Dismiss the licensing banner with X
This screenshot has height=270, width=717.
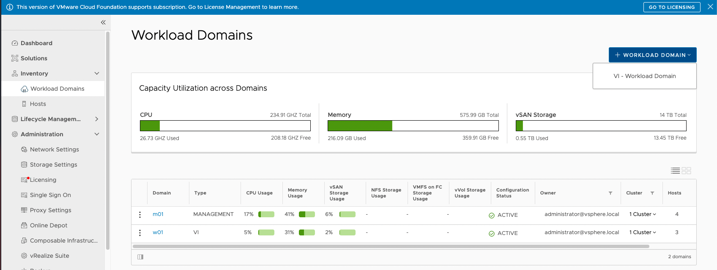710,7
